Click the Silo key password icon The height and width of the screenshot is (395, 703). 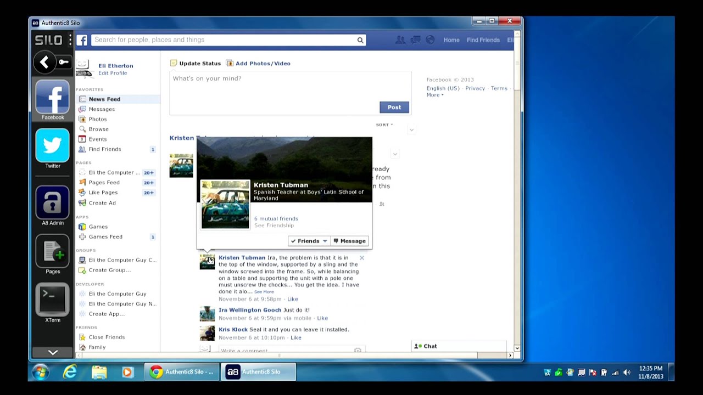[x=64, y=62]
